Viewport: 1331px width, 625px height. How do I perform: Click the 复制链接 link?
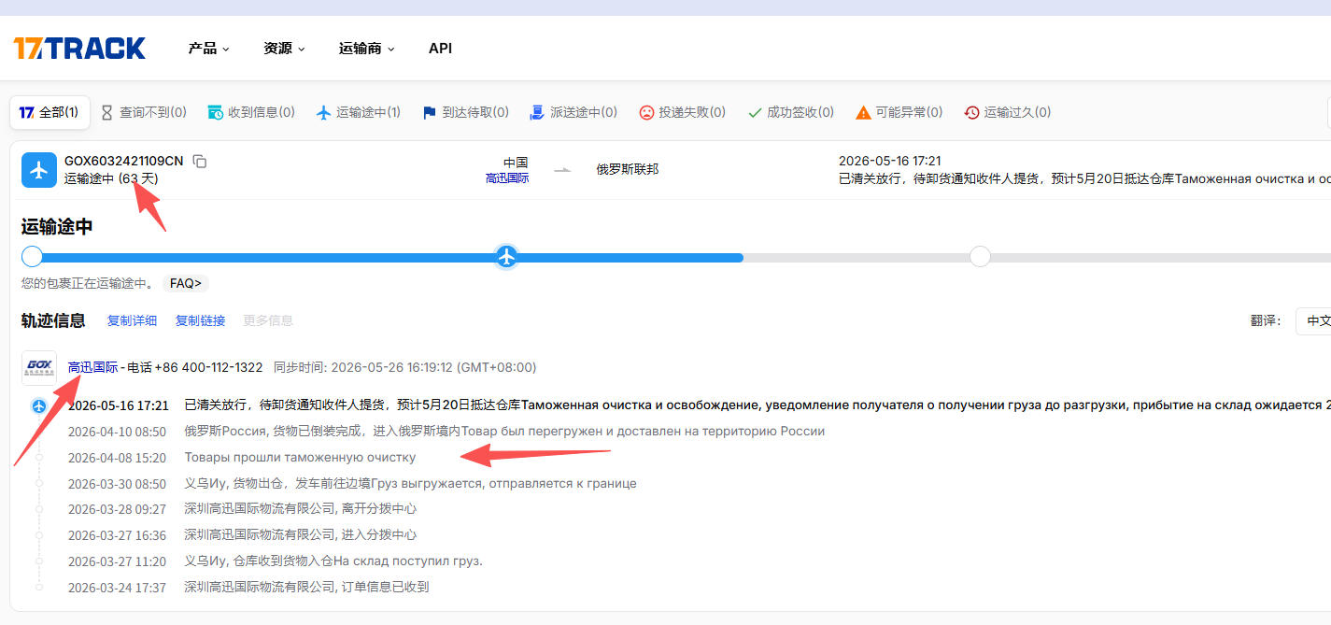coord(200,320)
